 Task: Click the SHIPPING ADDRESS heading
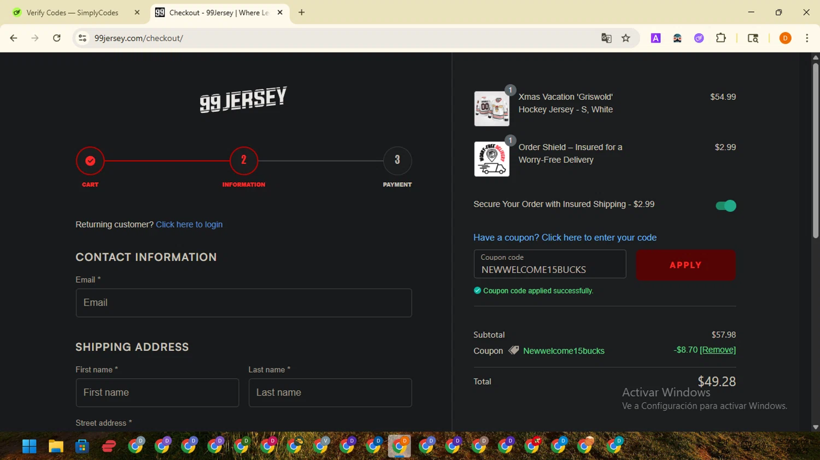[132, 347]
